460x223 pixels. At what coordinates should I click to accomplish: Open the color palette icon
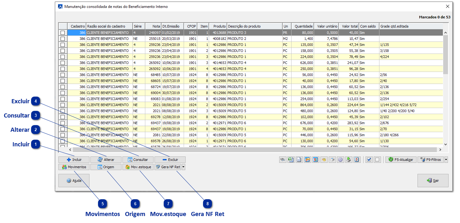click(x=324, y=160)
